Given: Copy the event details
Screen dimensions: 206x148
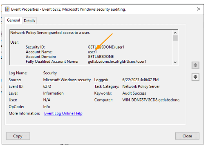Looking at the screenshot, I should pos(18,136).
